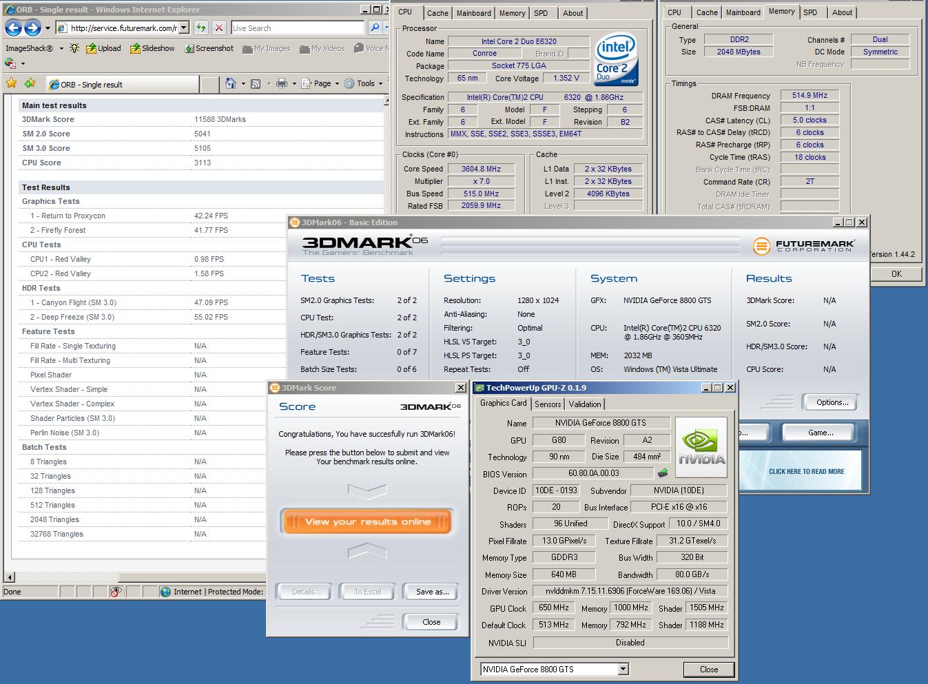Click the Game... button in 3DMark06
Viewport: 928px width, 684px height.
click(820, 433)
